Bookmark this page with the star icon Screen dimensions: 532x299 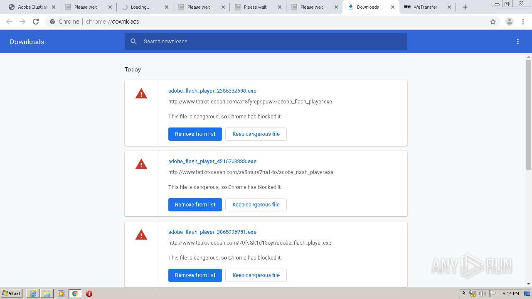pos(493,22)
